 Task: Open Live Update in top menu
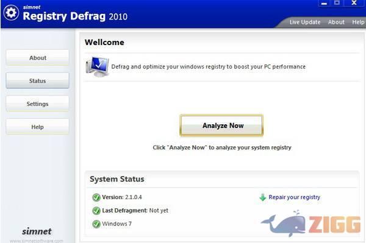coord(305,22)
